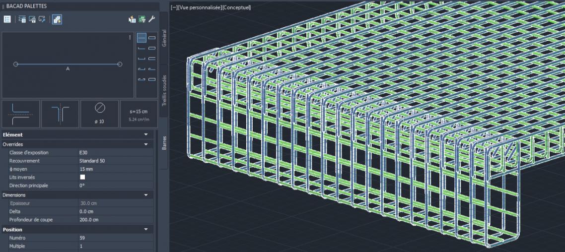Click the s=15 cm spacing tile

click(x=139, y=114)
